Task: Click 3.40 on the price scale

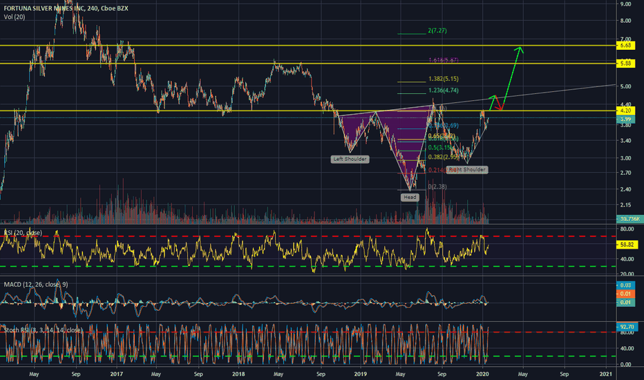Action: tap(626, 141)
